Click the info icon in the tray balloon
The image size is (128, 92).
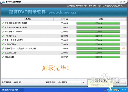(x=90, y=81)
